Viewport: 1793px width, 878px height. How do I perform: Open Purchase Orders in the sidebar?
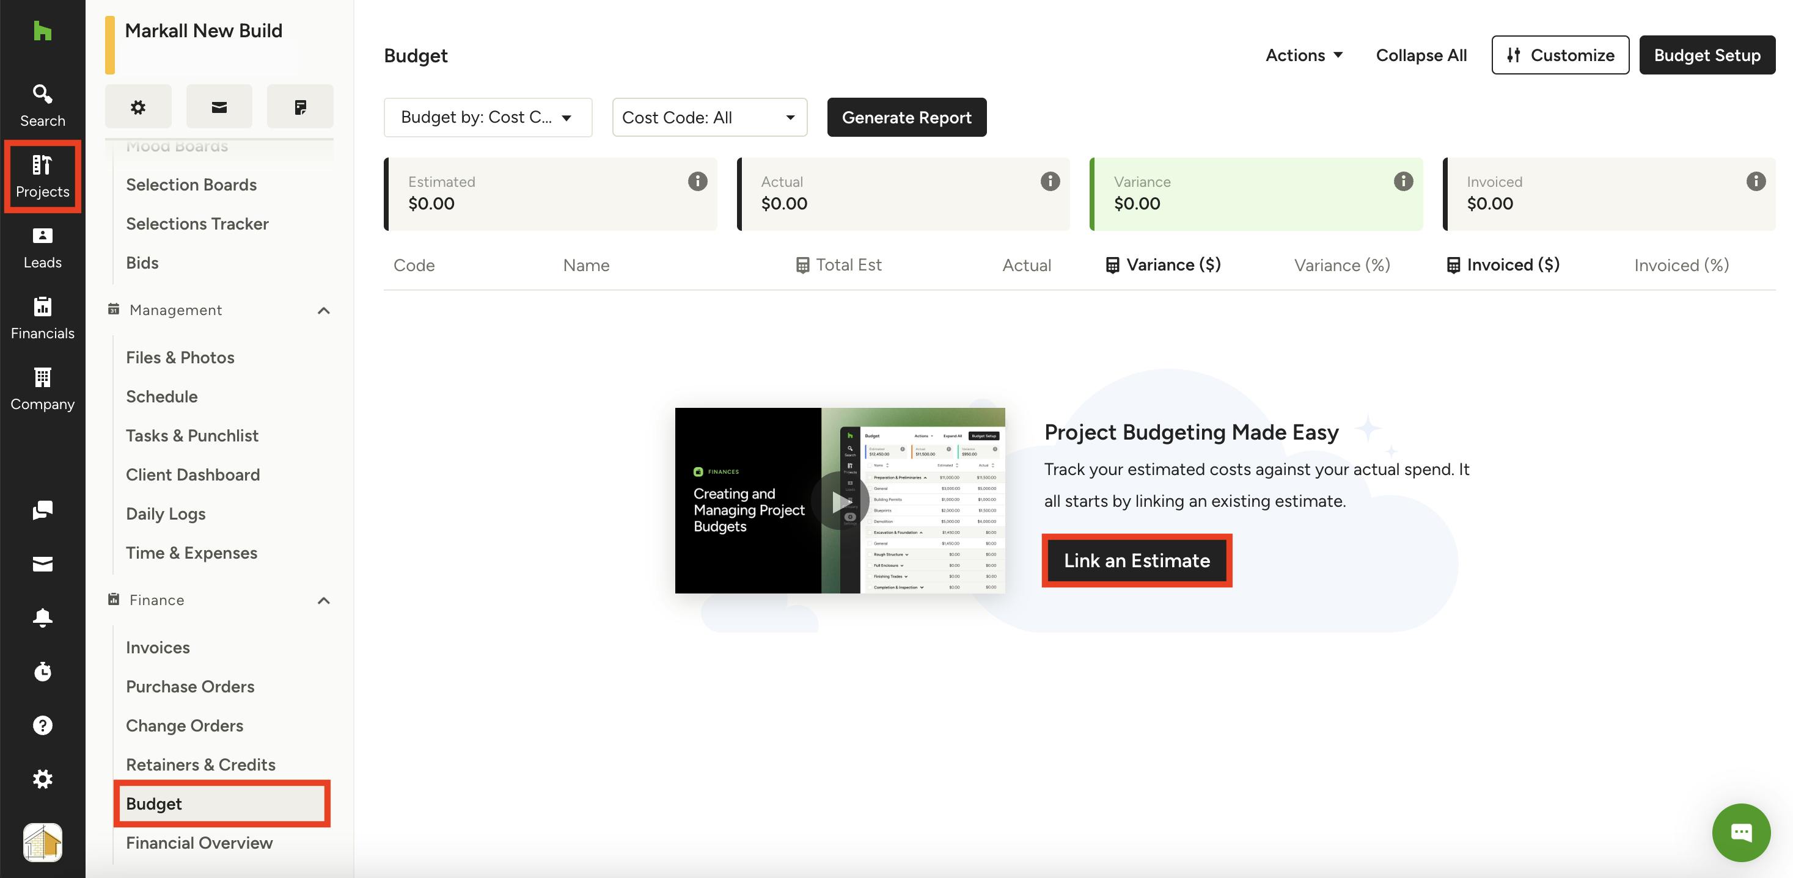[190, 686]
